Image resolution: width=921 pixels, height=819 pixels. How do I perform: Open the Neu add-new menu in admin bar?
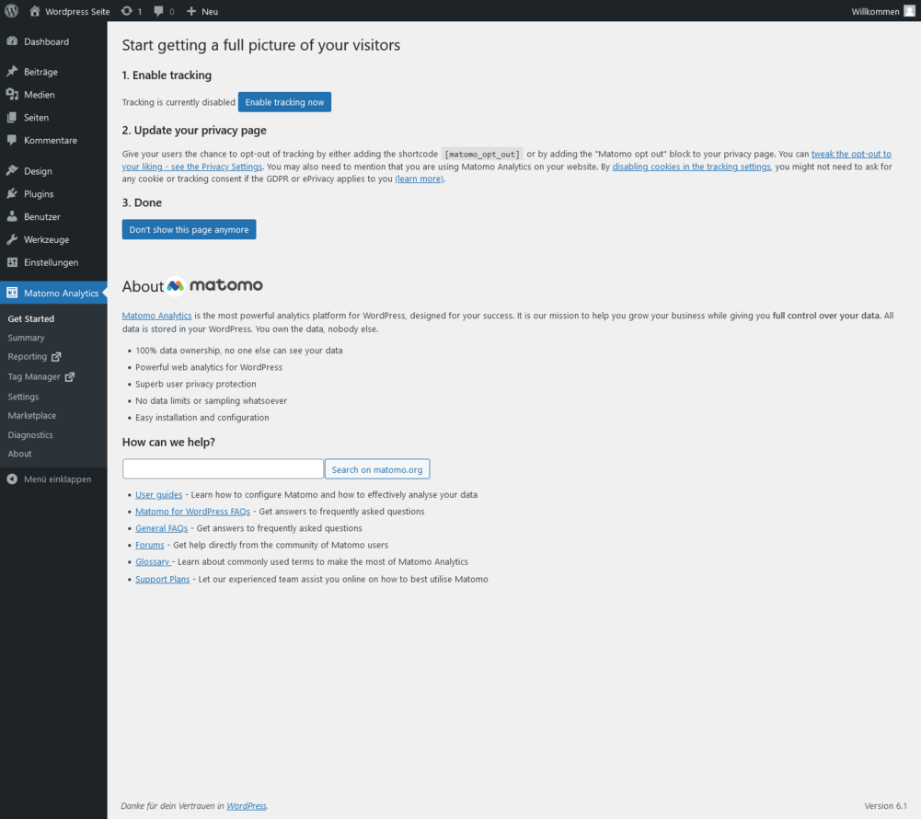(x=202, y=11)
